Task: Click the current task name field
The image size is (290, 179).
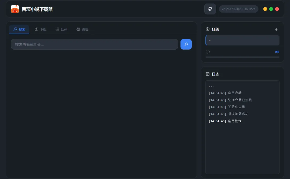Action: point(242,40)
